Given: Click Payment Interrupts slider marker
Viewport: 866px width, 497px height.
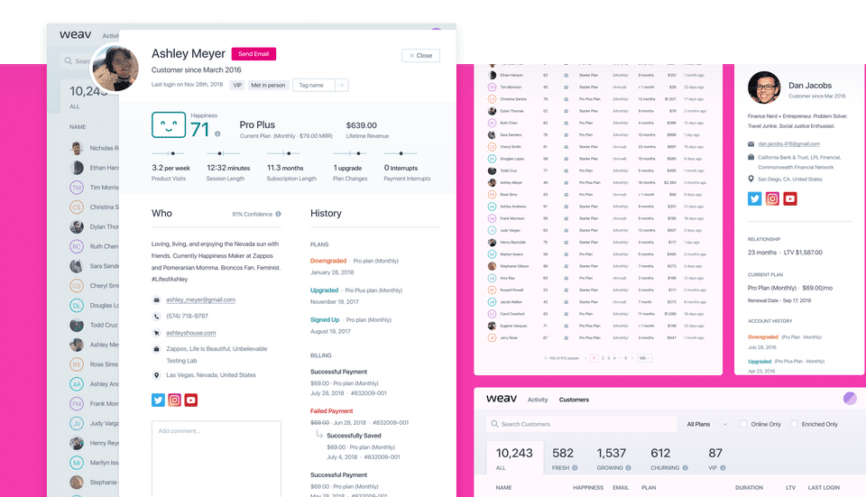Looking at the screenshot, I should 401,153.
